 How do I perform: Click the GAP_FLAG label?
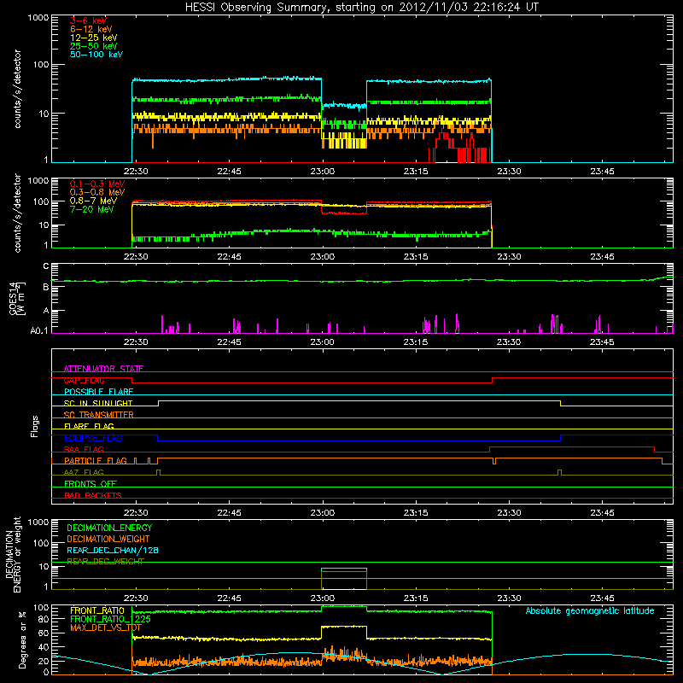click(84, 380)
